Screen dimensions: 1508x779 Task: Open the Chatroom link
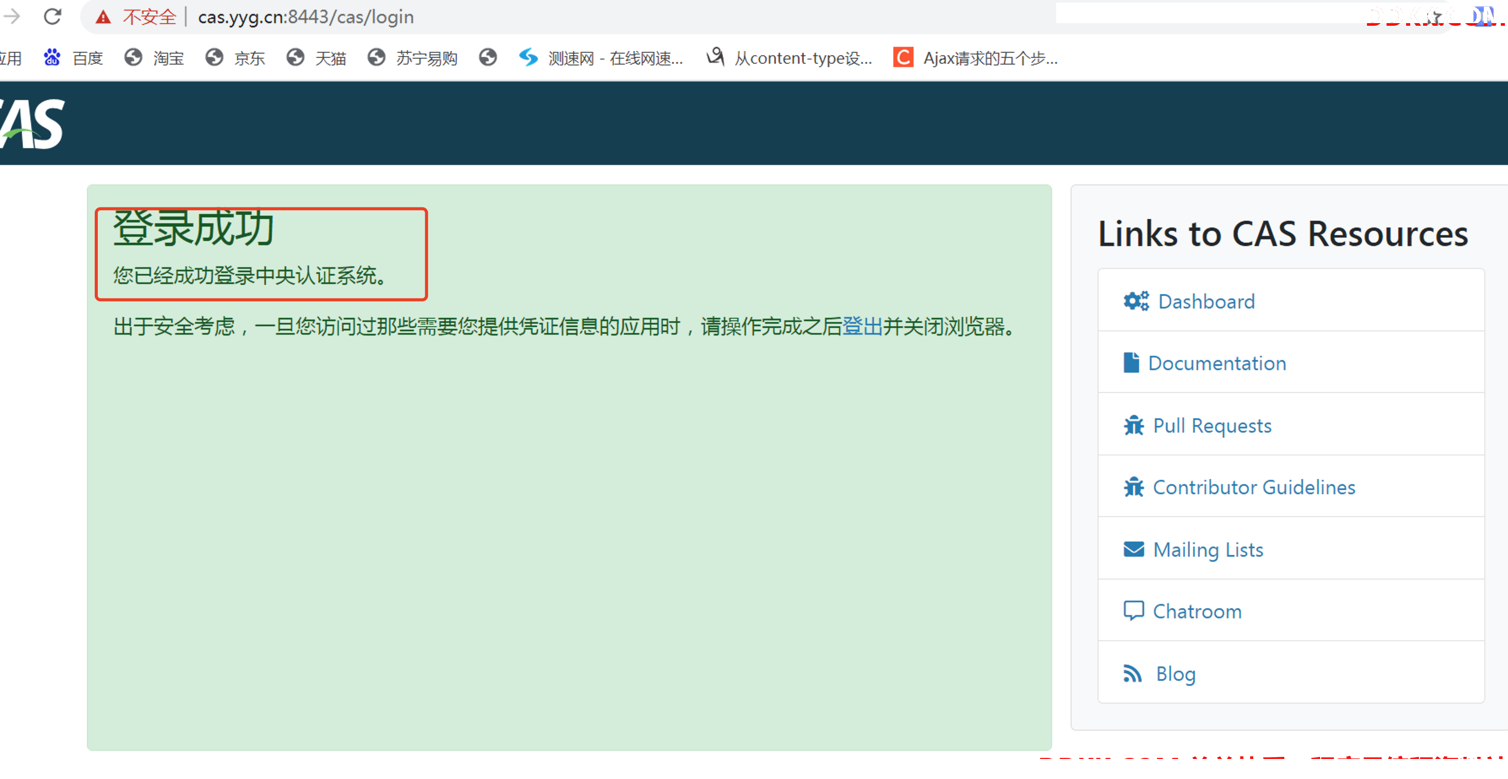coord(1197,611)
